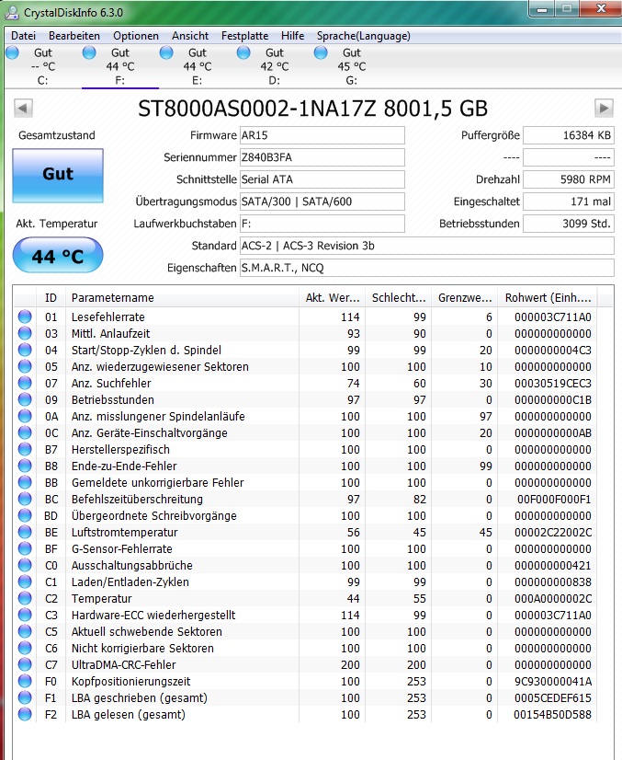Viewport: 622px width, 760px height.
Task: Click status icon of Laden/Entladen-Zyklen row
Action: pos(25,582)
